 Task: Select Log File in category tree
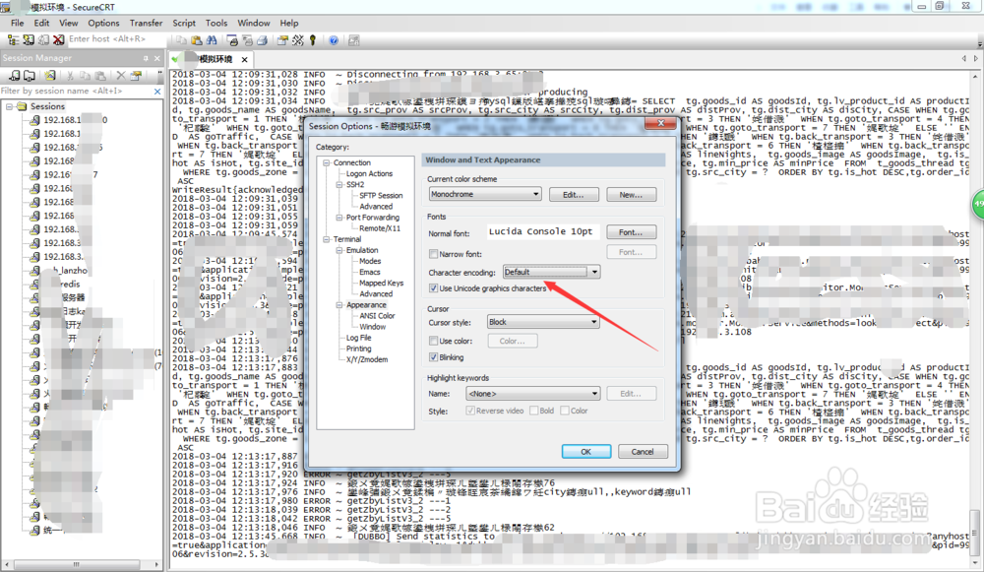pyautogui.click(x=359, y=338)
